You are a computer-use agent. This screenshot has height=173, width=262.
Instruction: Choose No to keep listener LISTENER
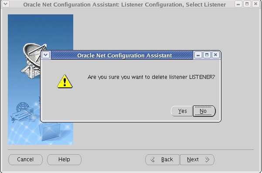click(x=204, y=111)
